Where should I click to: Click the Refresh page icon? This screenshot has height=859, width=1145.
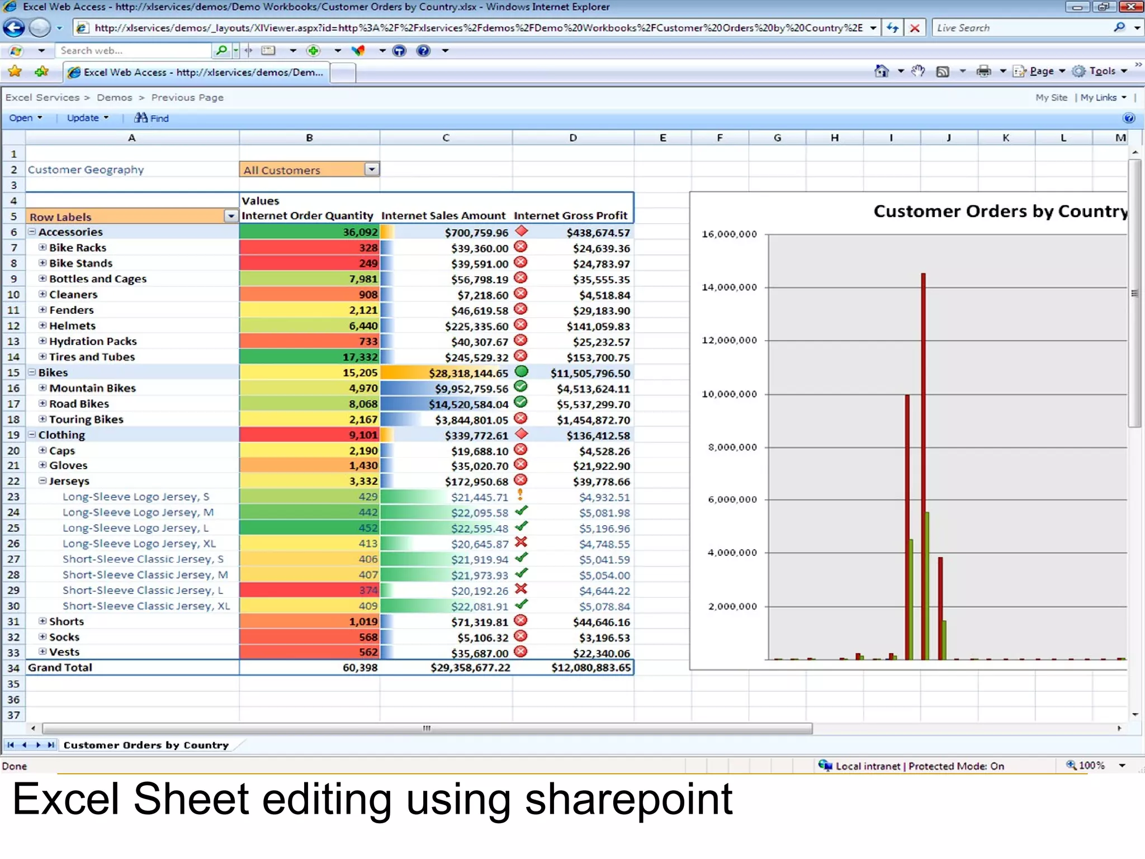[x=893, y=27]
